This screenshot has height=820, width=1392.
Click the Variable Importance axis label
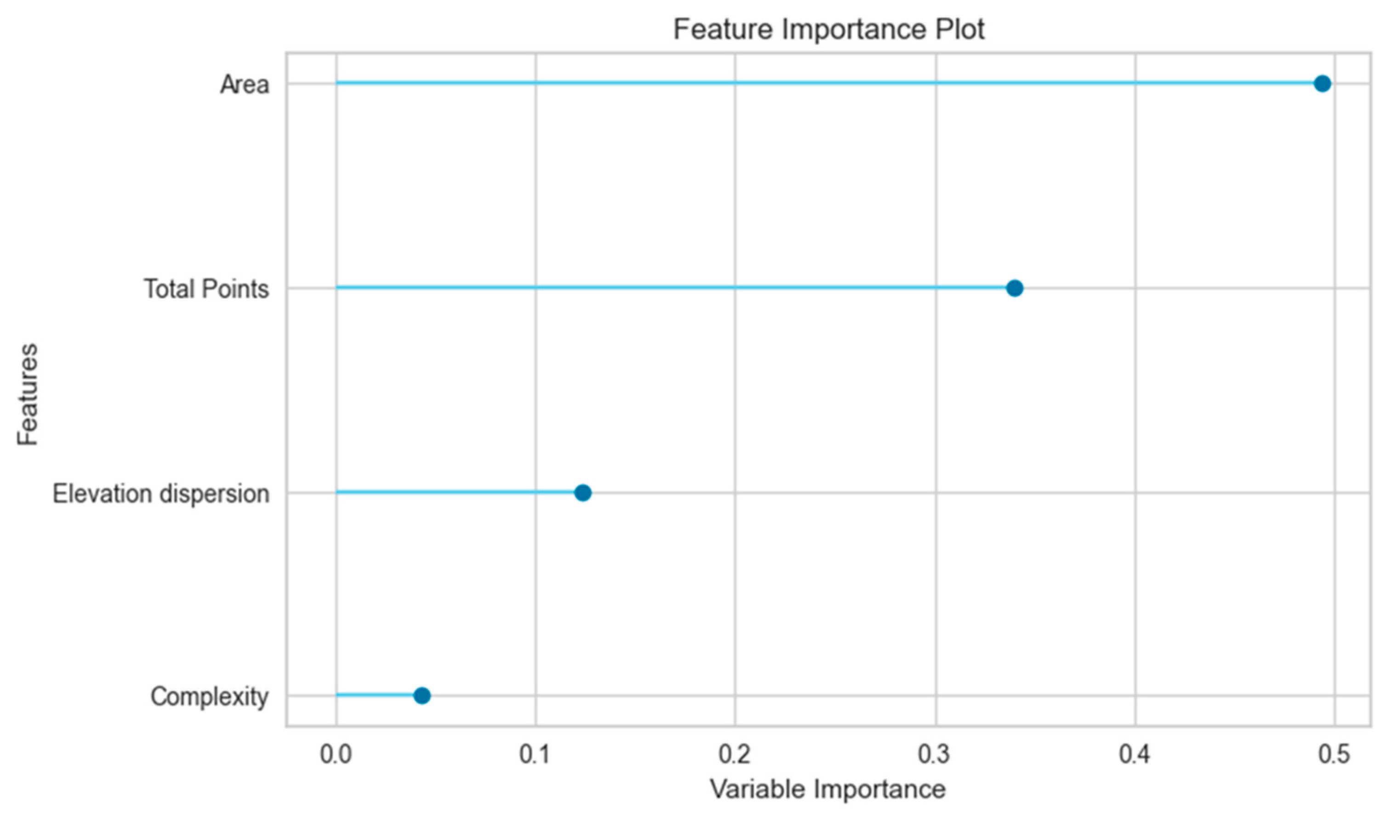tap(827, 789)
